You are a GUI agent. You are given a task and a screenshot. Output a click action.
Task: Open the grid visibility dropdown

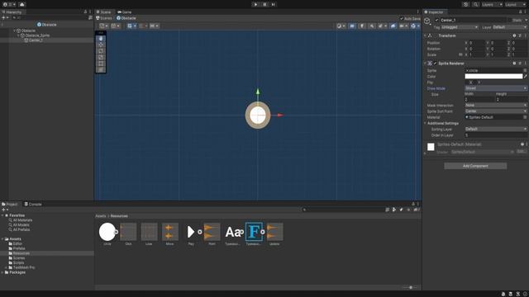(x=131, y=26)
